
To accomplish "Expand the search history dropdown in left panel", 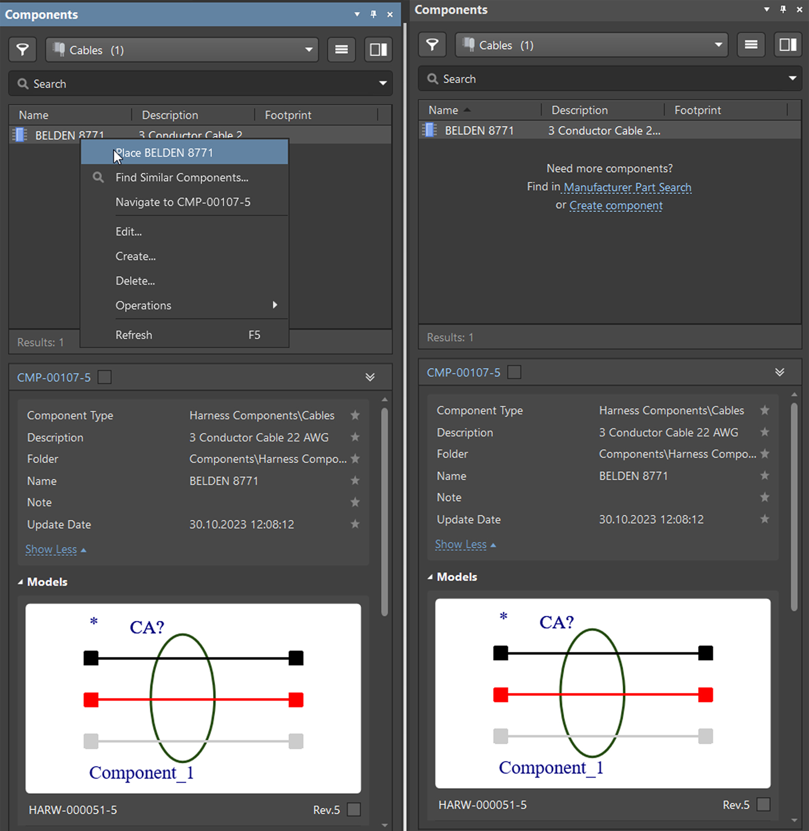I will 383,84.
